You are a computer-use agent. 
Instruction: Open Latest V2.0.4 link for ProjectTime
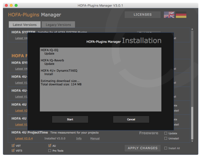24,138
